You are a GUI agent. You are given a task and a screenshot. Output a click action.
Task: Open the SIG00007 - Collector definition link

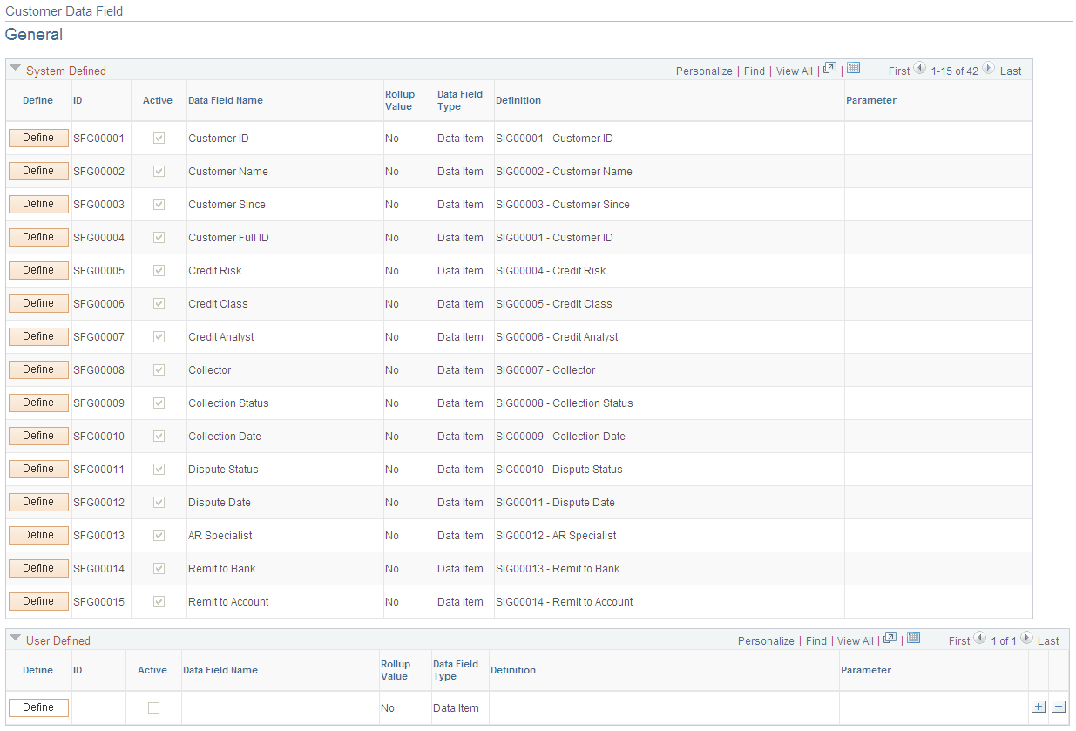click(545, 369)
